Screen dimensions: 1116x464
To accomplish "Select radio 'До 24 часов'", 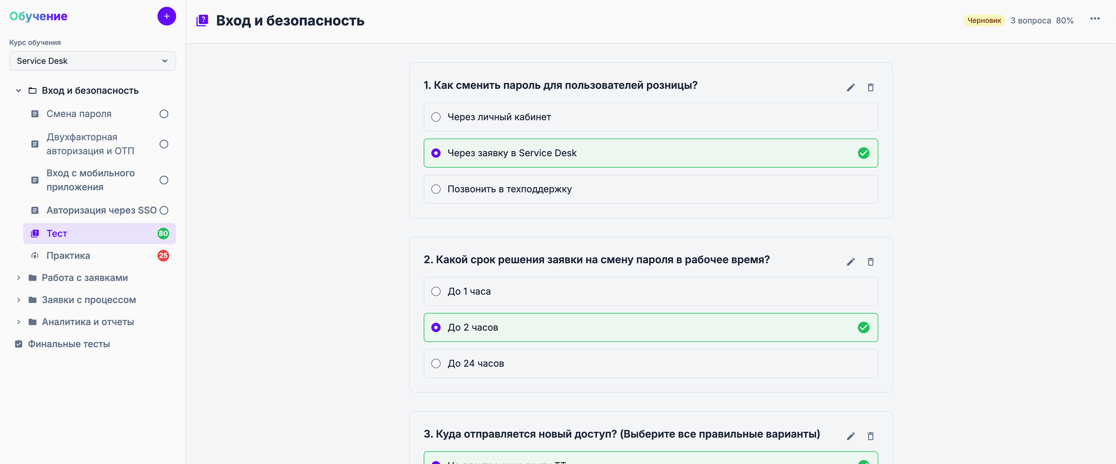I will [436, 364].
